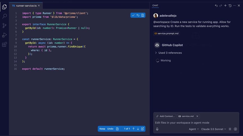Screen dimensions: 243x136
Task: Close the chat panel
Action: point(239,6)
